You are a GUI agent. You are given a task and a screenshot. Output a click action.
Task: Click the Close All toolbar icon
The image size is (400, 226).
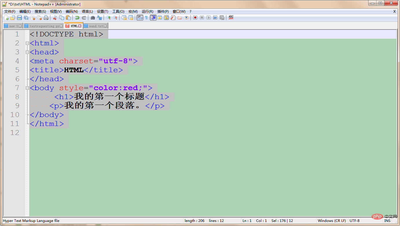coord(39,18)
